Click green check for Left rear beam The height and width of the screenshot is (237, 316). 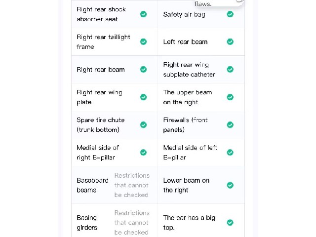(x=230, y=41)
